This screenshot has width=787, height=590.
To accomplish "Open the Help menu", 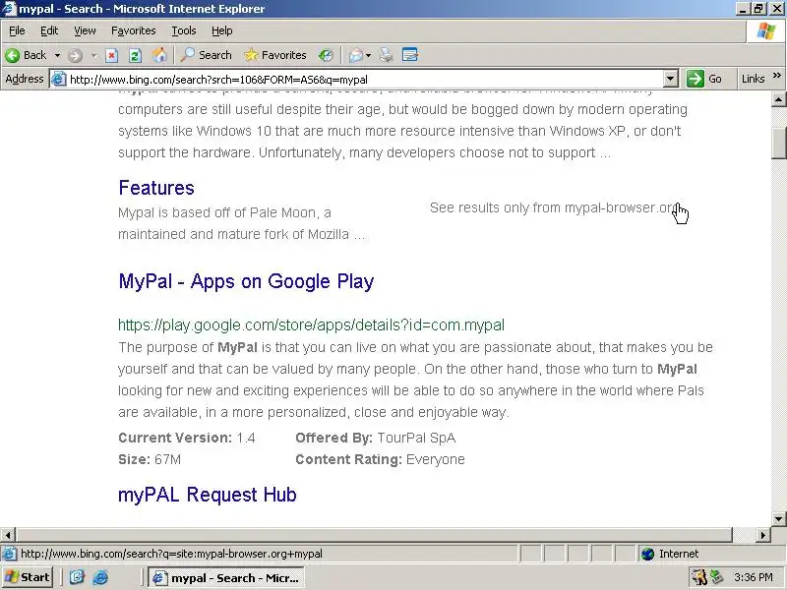I will pos(221,30).
